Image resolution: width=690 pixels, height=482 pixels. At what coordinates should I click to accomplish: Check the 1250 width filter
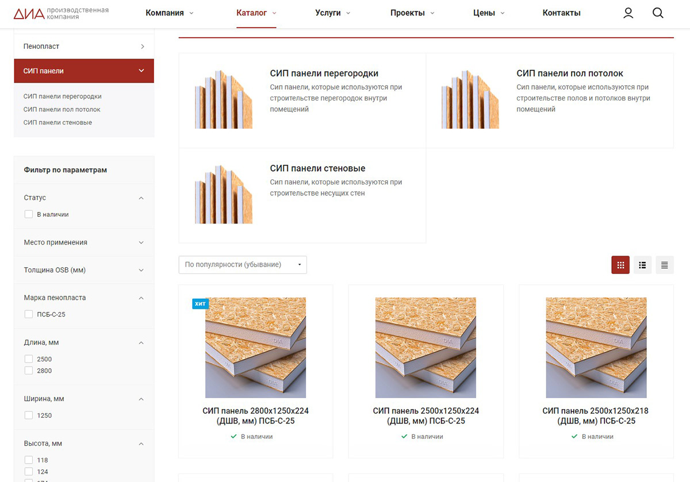[x=29, y=415]
